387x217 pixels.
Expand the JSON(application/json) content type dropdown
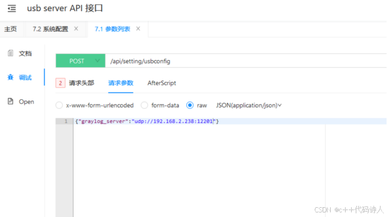pos(249,105)
